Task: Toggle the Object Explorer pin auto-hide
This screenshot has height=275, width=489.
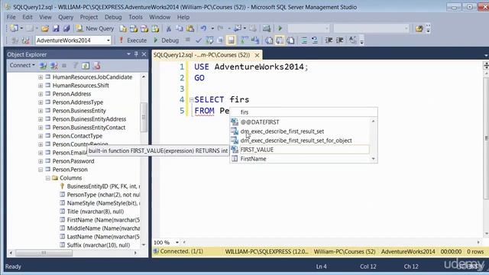Action: 136,54
